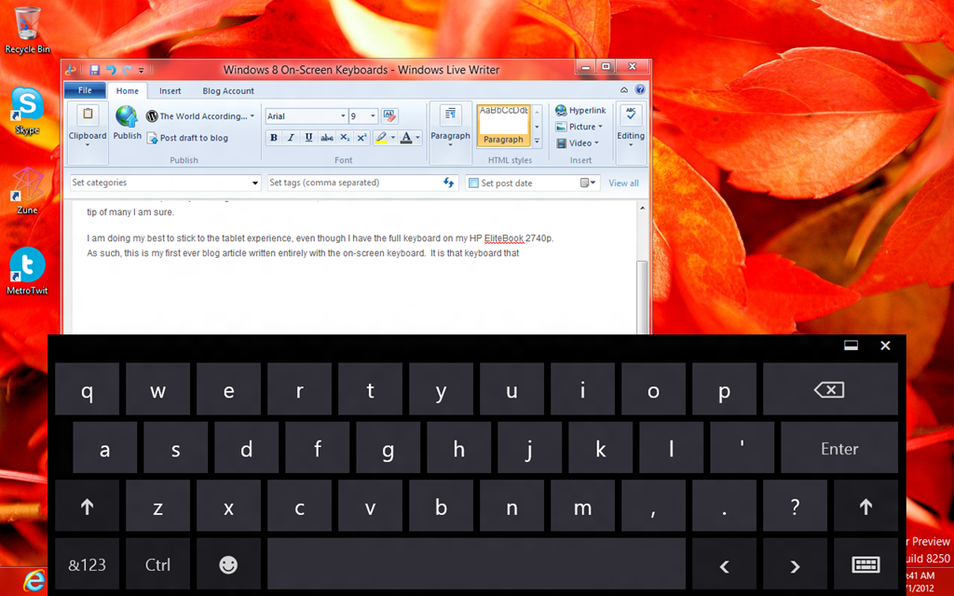Viewport: 954px width, 596px height.
Task: Switch to the Insert ribbon tab
Action: (x=170, y=91)
